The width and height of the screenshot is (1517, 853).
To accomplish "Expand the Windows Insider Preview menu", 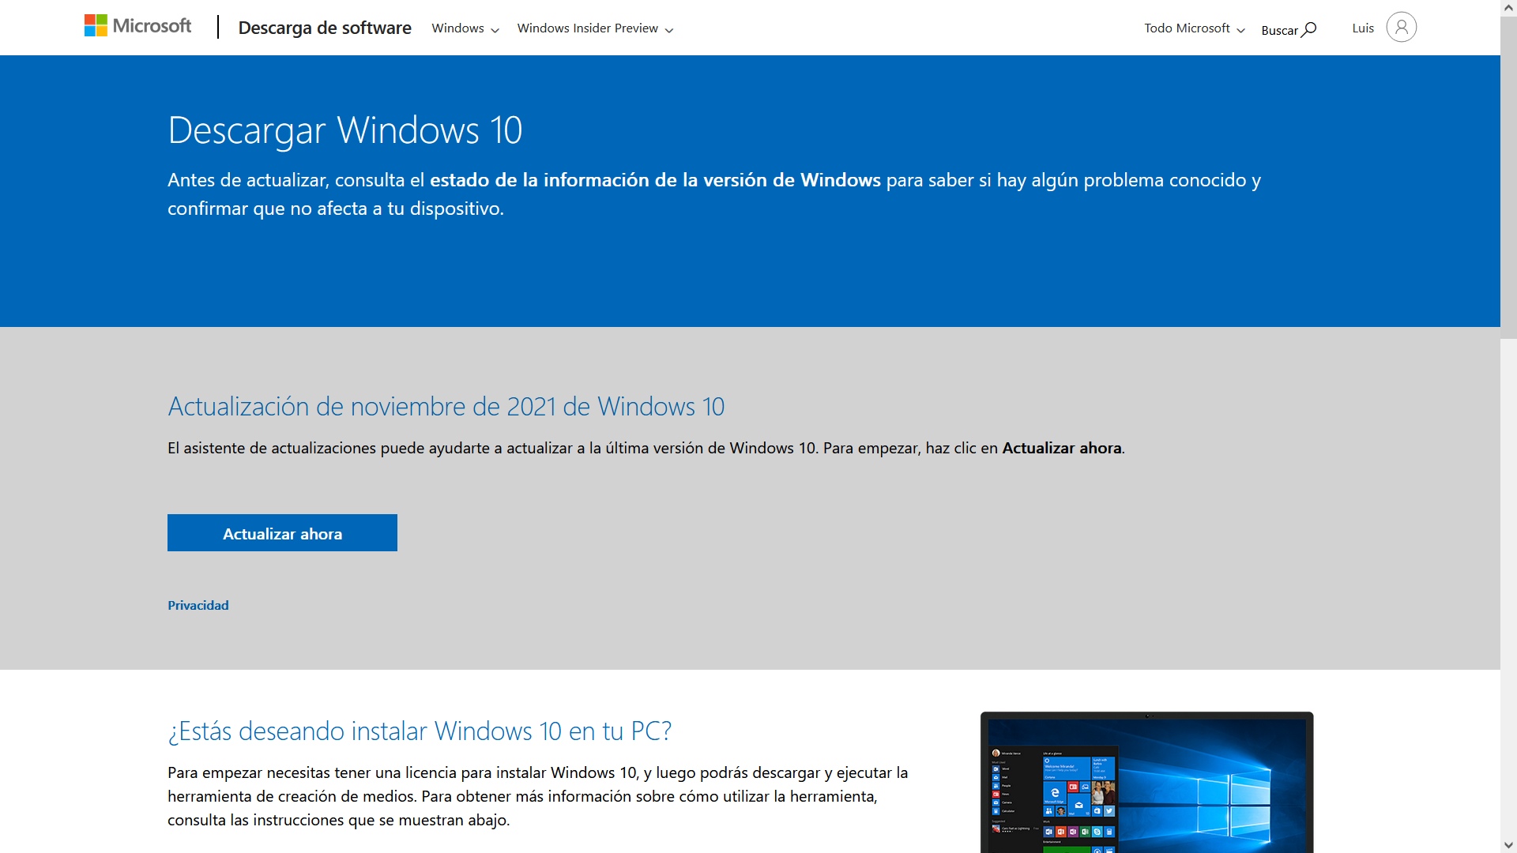I will (x=595, y=28).
